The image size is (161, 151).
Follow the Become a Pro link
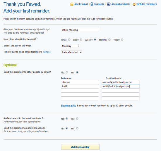(68, 106)
